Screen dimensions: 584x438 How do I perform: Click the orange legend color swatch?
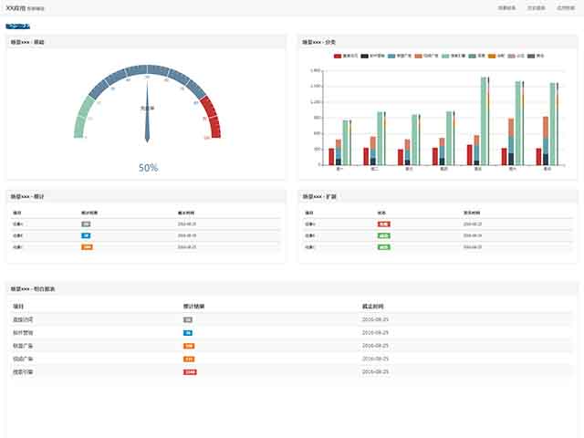tap(492, 56)
